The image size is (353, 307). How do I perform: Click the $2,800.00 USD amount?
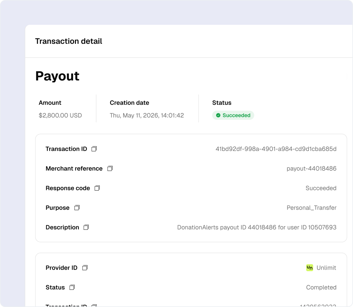tap(60, 116)
